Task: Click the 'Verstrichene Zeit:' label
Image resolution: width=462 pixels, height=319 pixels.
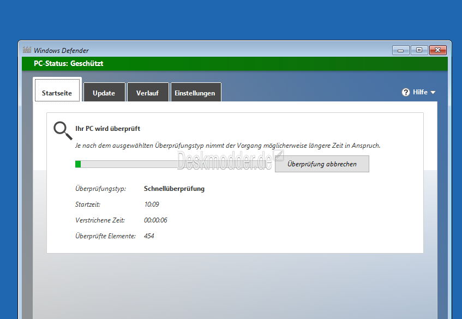Action: [x=100, y=220]
